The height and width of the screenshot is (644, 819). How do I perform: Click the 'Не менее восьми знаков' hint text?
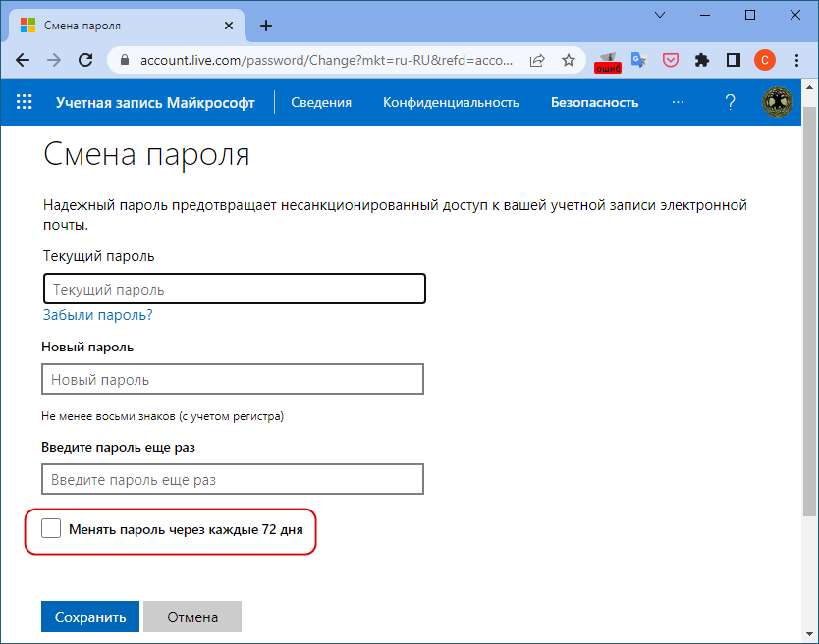[162, 416]
